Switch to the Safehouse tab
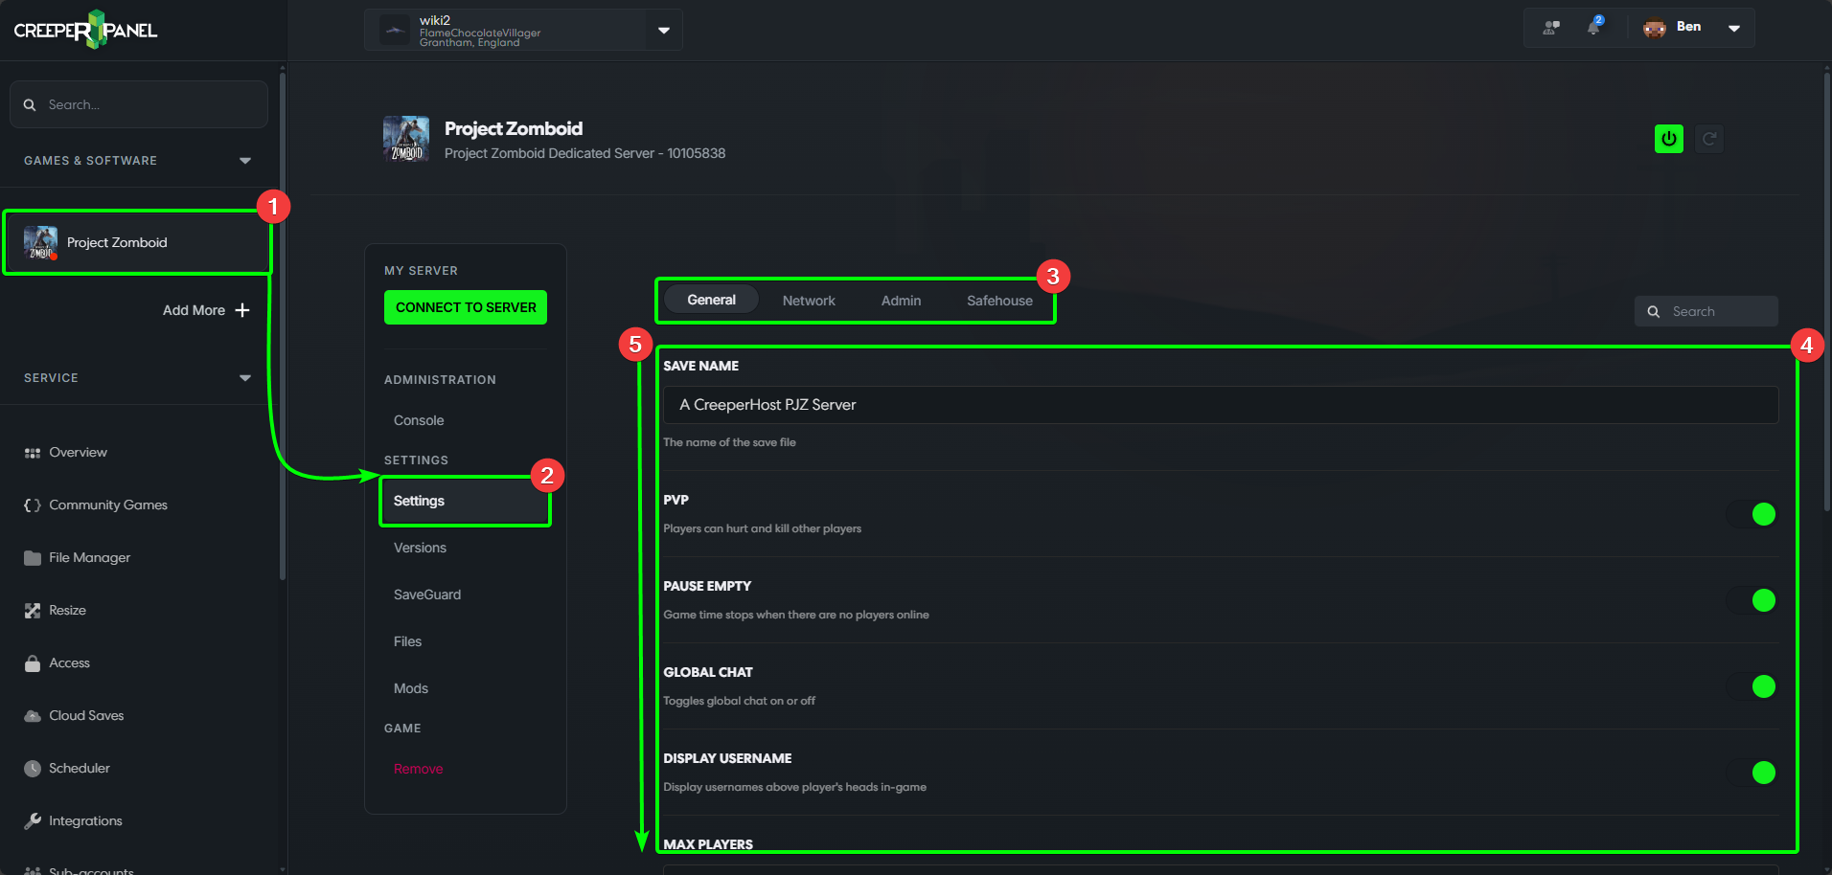The width and height of the screenshot is (1832, 875). pyautogui.click(x=999, y=301)
